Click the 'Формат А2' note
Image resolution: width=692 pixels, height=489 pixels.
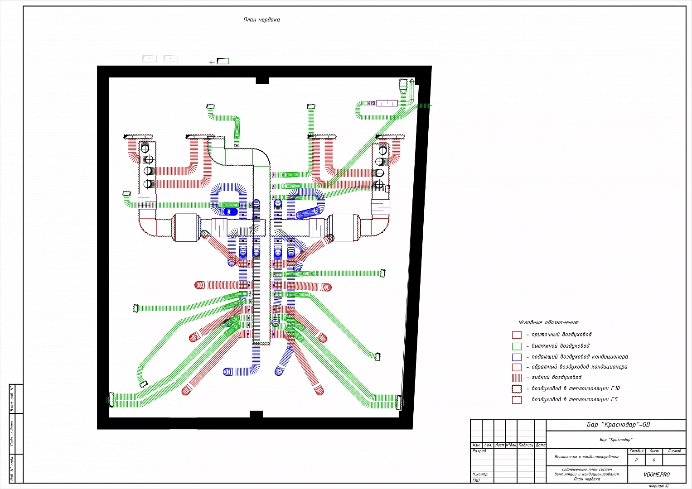coord(659,486)
